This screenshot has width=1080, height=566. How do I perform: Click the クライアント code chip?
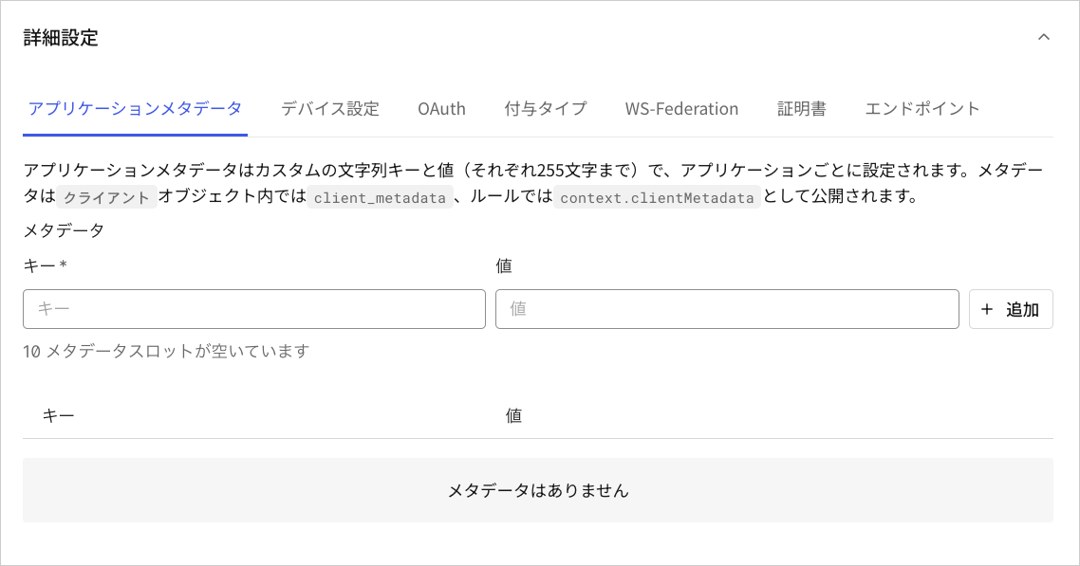pos(104,198)
